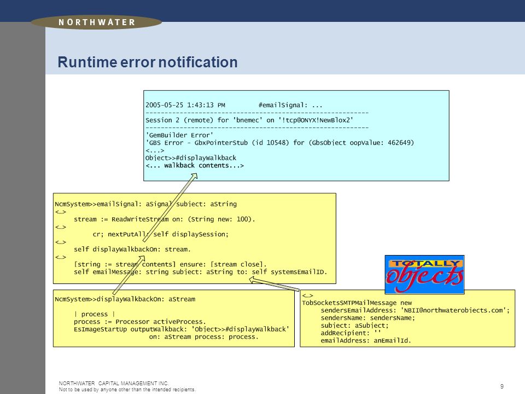Viewport: 525px width, 394px height.
Task: Click the 'sendersEmailAddress:' line with NBII address
Action: (x=415, y=310)
